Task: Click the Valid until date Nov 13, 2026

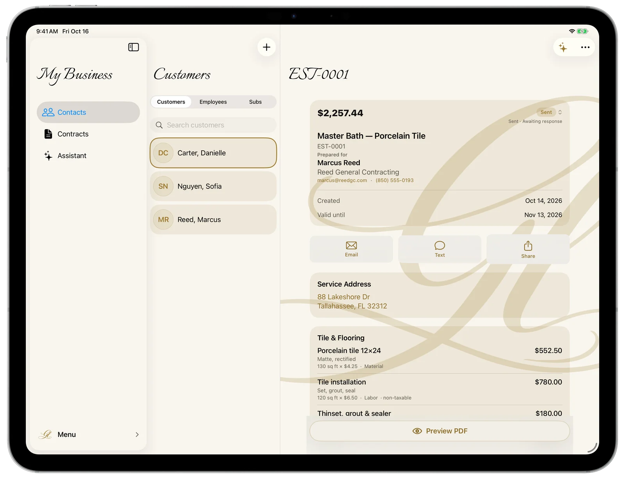Action: coord(543,215)
